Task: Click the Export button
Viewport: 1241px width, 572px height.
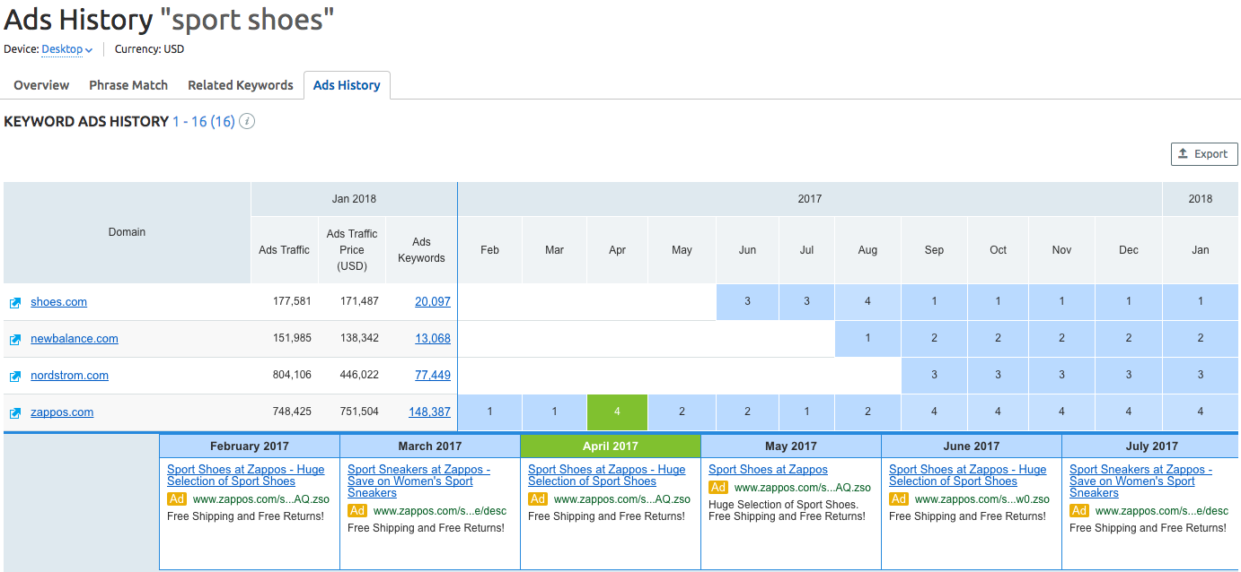Action: coord(1204,154)
